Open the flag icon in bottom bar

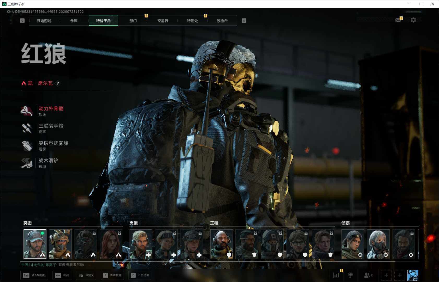coord(351,275)
